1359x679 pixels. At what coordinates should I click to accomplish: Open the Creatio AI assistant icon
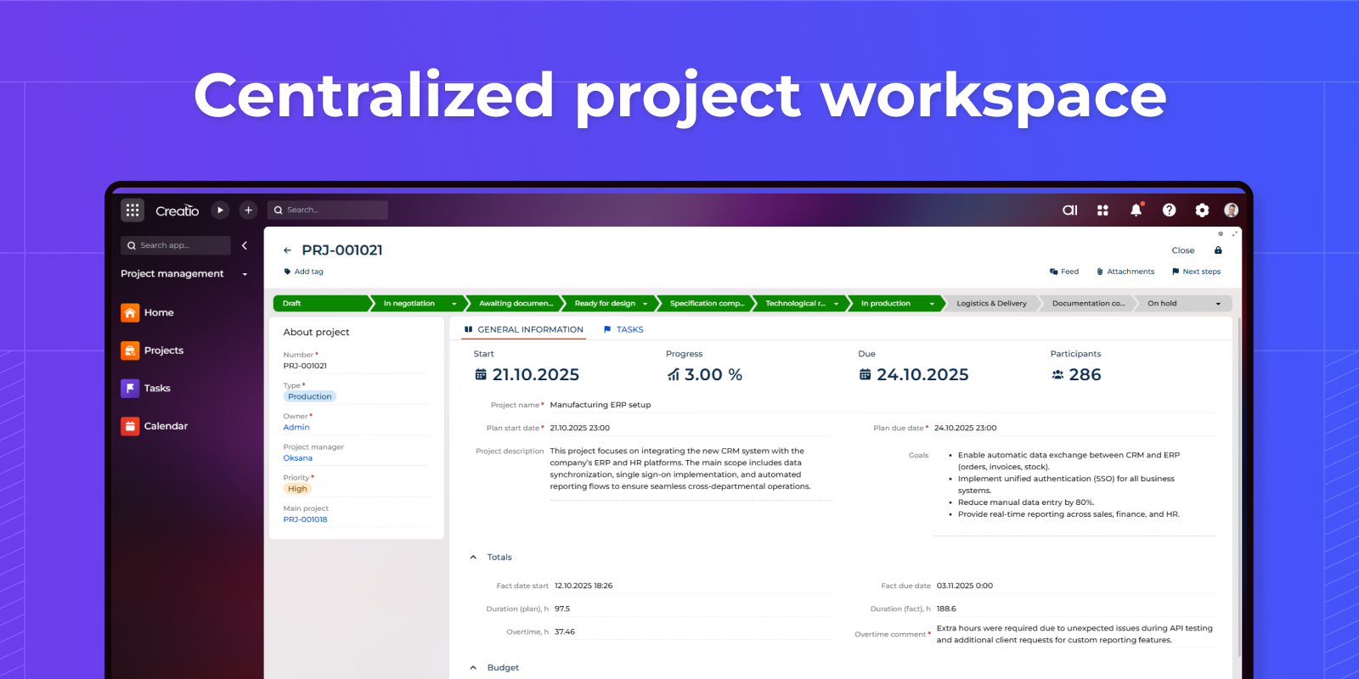coord(1069,210)
